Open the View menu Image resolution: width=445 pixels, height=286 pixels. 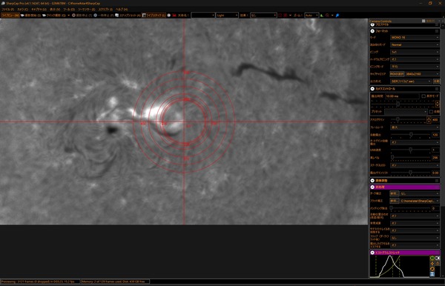pyautogui.click(x=55, y=10)
